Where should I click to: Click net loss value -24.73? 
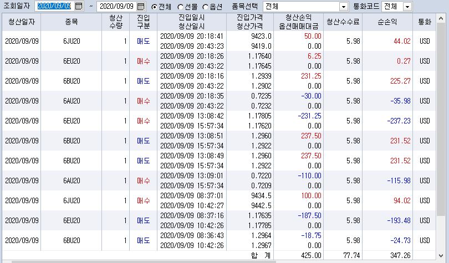coord(400,240)
